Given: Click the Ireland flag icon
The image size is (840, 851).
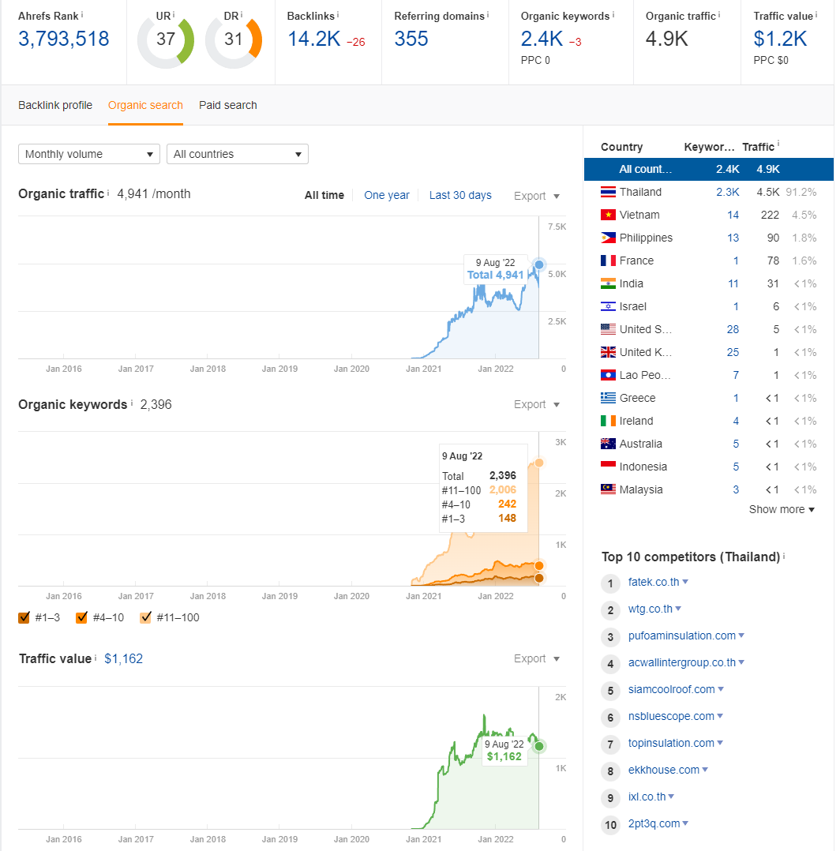Looking at the screenshot, I should tap(608, 421).
